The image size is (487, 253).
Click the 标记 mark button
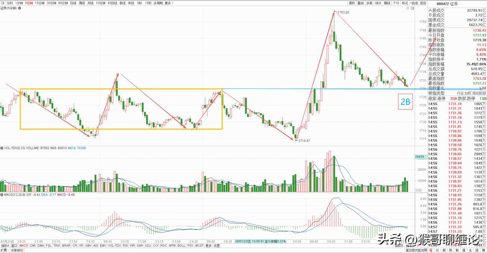click(x=405, y=3)
